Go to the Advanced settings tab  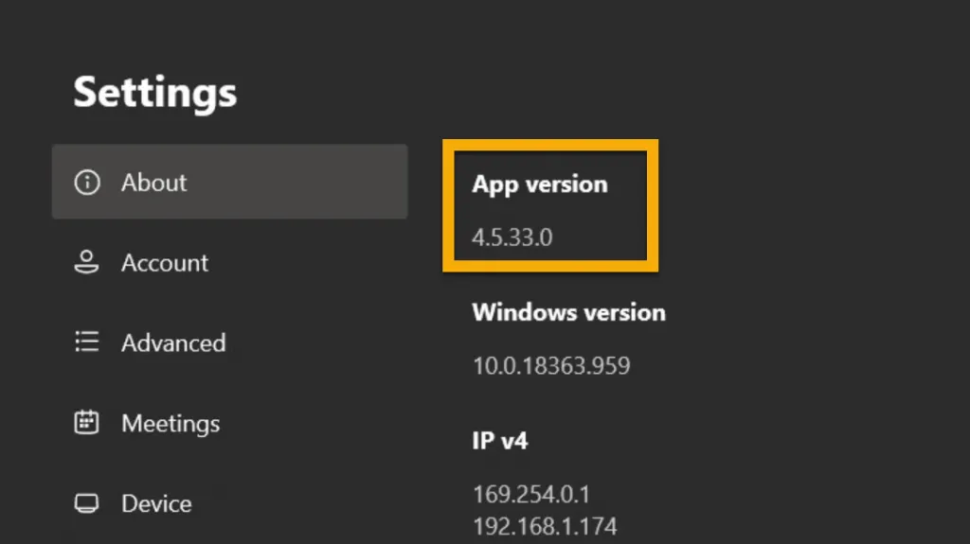pyautogui.click(x=173, y=342)
